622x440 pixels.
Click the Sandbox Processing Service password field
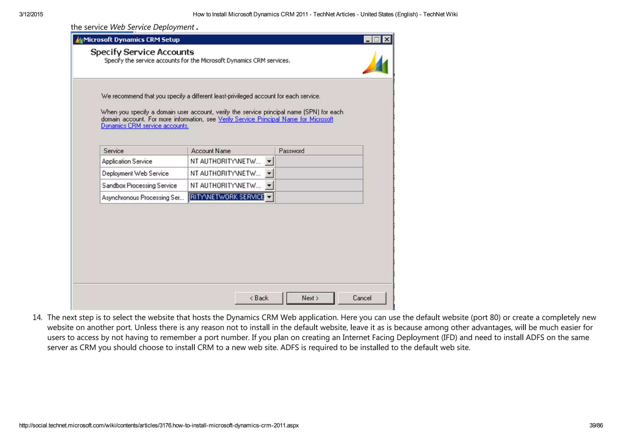(x=319, y=185)
